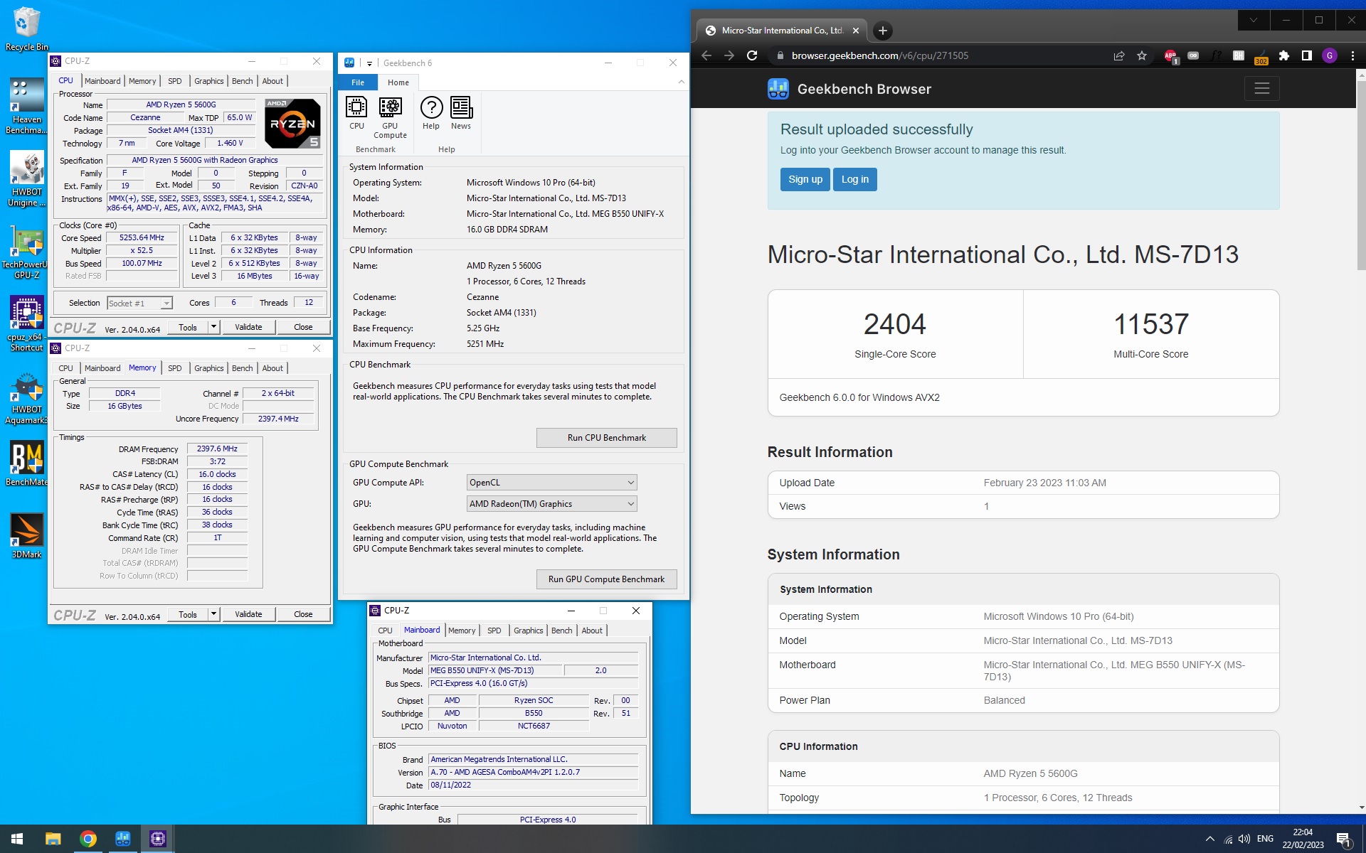Open File Explorer from taskbar

click(x=53, y=839)
